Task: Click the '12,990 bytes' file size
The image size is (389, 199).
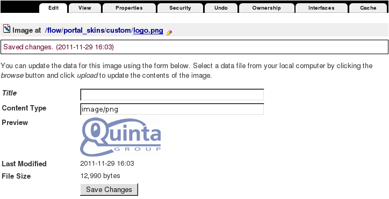Action: 100,176
